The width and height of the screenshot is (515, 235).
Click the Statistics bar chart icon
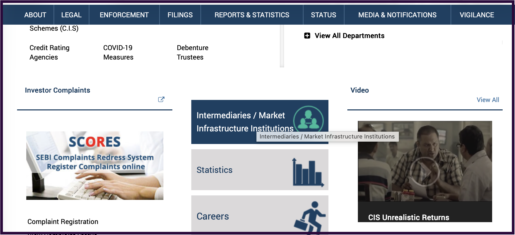click(308, 172)
